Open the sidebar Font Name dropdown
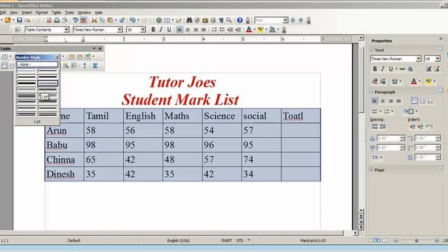This screenshot has width=448, height=252. [419, 59]
